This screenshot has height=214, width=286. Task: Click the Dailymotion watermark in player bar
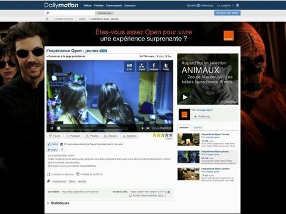[161, 128]
